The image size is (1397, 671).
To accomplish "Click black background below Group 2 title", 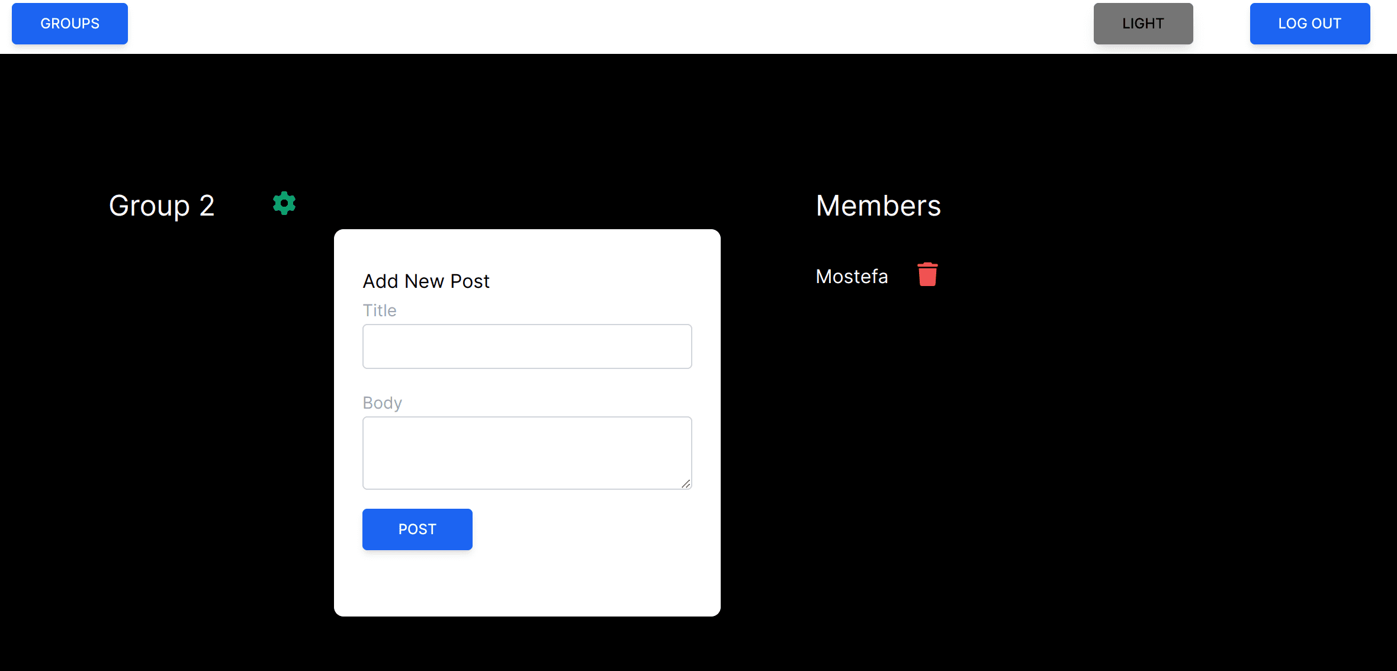I will tap(178, 385).
